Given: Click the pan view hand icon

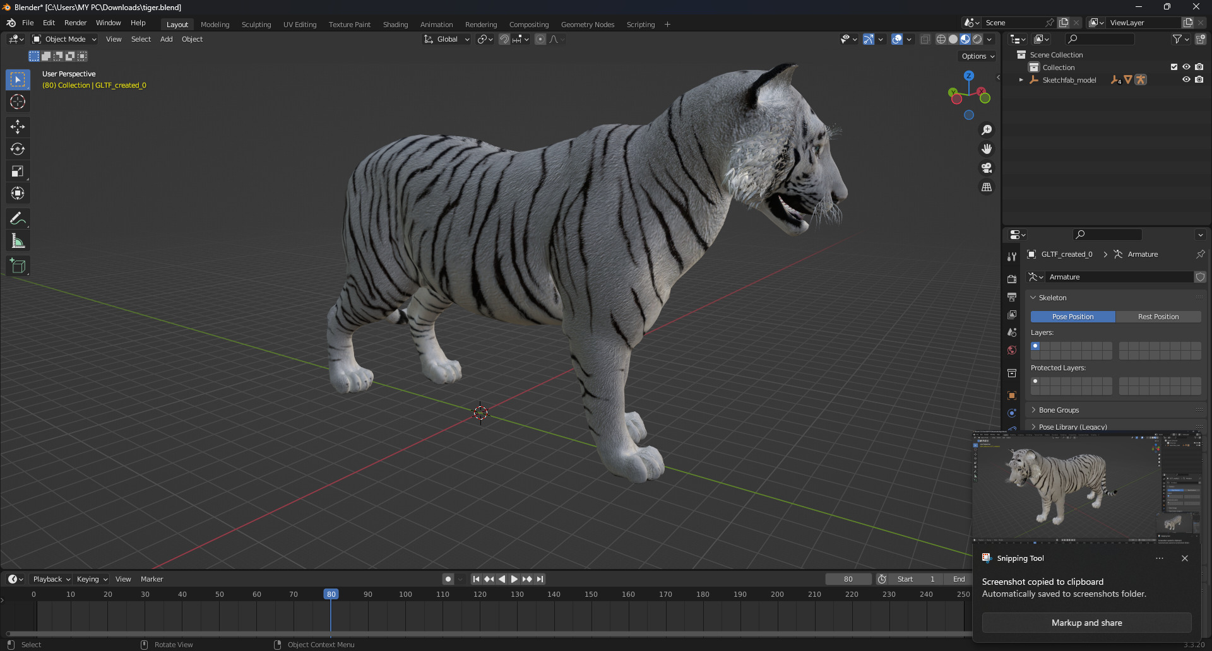Looking at the screenshot, I should pyautogui.click(x=987, y=149).
